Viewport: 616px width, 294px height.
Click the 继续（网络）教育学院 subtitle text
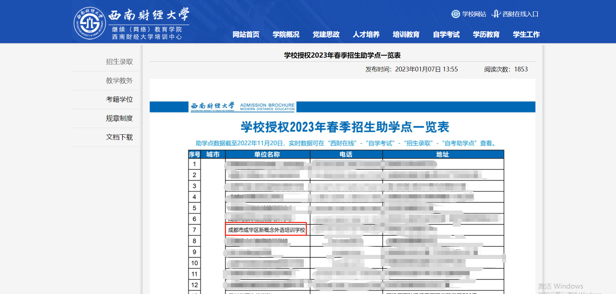coord(147,29)
